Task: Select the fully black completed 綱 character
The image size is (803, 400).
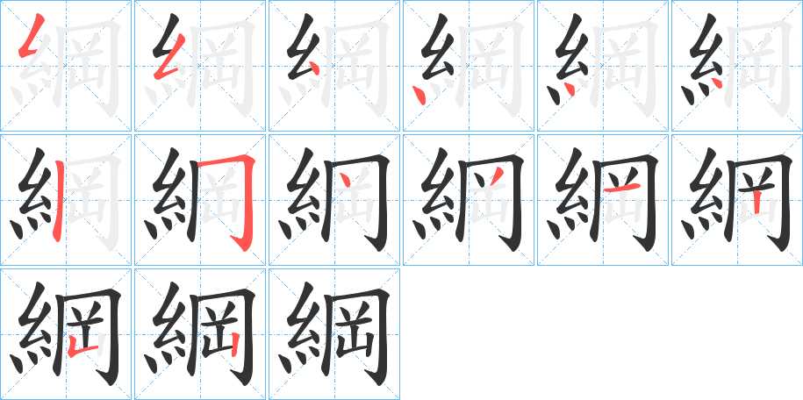Action: [x=334, y=334]
